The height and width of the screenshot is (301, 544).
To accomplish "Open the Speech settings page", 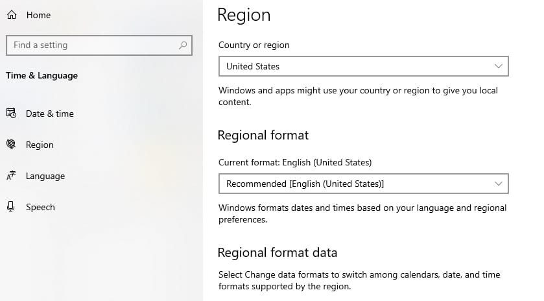I will tap(40, 207).
